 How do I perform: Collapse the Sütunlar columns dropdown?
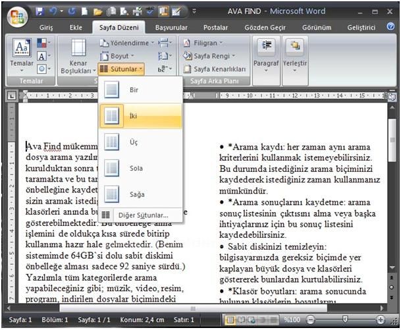coord(121,69)
